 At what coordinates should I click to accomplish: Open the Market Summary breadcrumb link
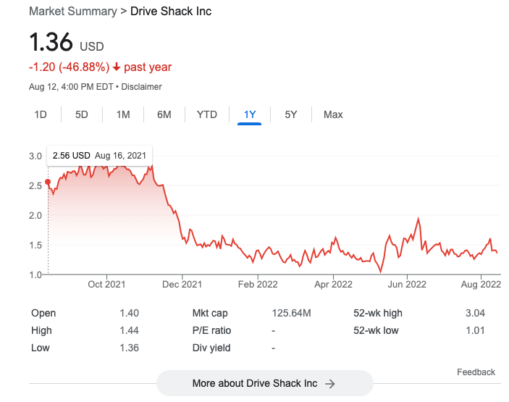click(72, 12)
